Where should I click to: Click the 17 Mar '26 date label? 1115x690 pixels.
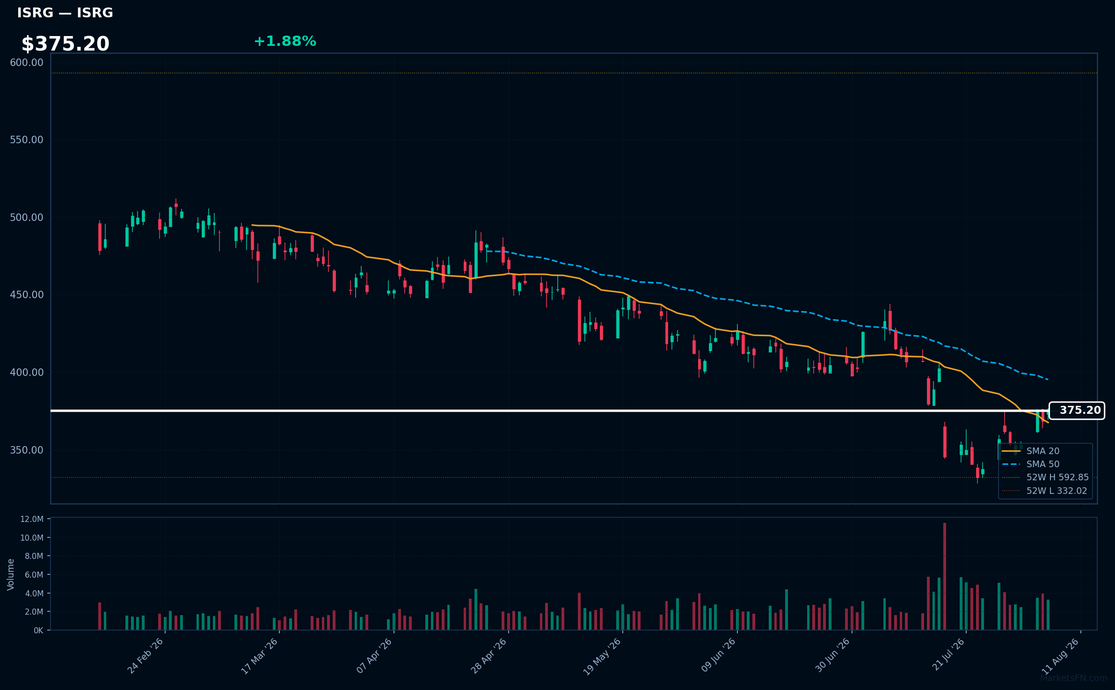260,656
